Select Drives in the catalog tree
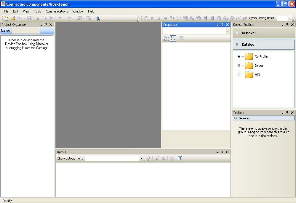 [x=259, y=66]
